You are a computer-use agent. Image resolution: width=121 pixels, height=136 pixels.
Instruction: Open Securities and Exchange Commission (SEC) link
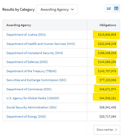point(36,80)
